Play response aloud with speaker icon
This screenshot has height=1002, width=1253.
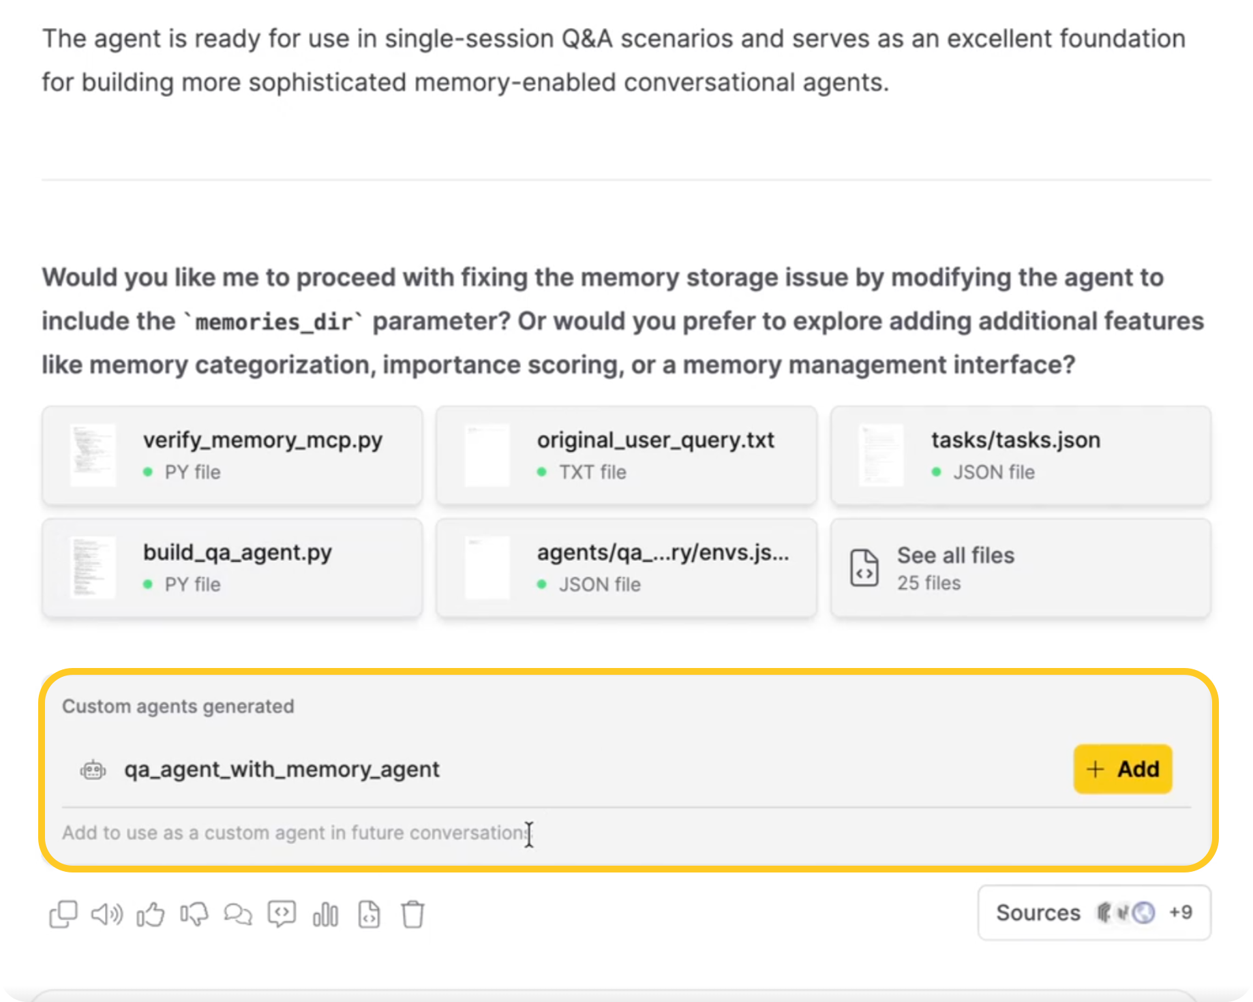pyautogui.click(x=107, y=914)
